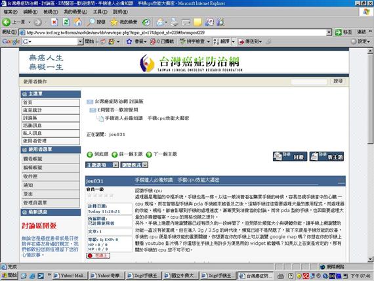Click the History icon in toolbar

tap(146, 22)
